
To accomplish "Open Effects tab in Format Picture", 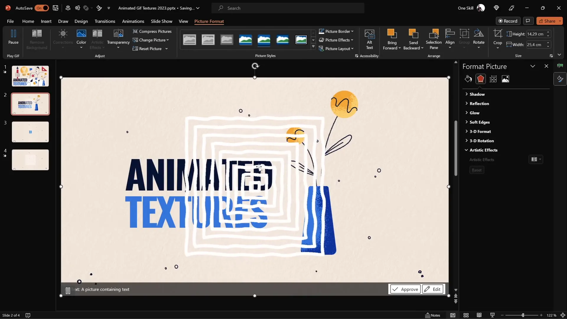I will (x=480, y=79).
